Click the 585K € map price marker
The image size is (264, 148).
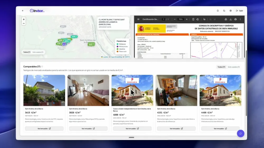[x=61, y=40]
